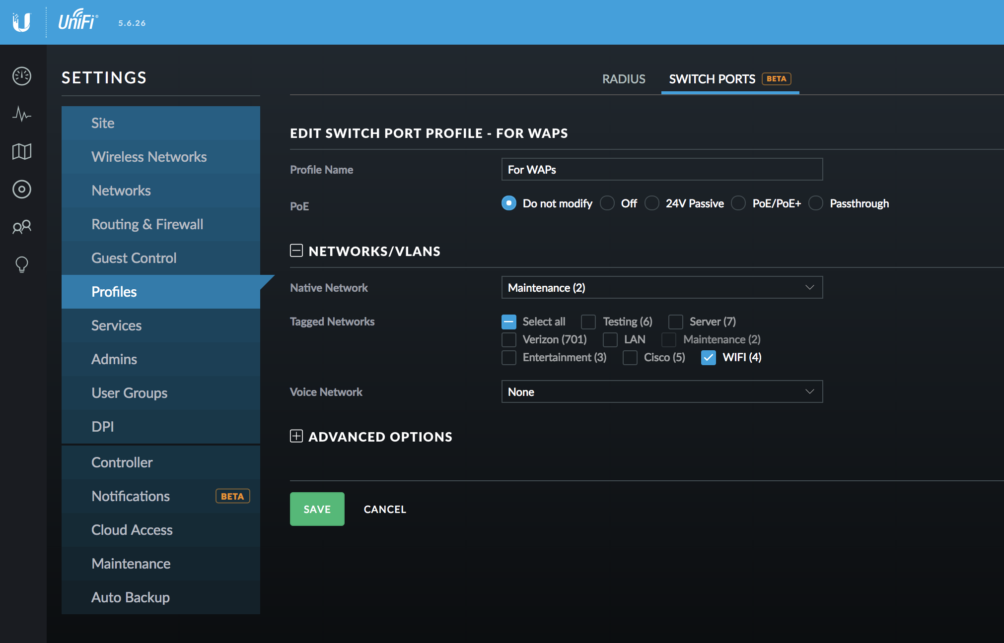Expand the ADVANCED OPTIONS section
Image resolution: width=1004 pixels, height=643 pixels.
point(296,436)
